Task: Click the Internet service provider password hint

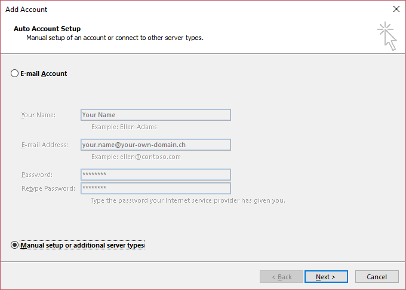Action: pyautogui.click(x=188, y=200)
